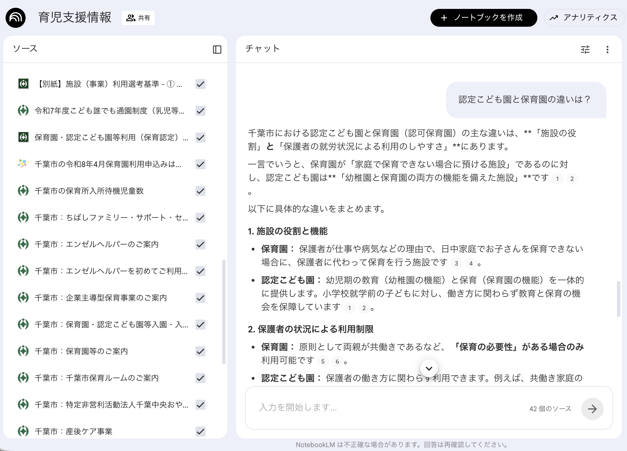Uncheck the 千葉市の保育所入所待機児童数 source

coord(200,191)
